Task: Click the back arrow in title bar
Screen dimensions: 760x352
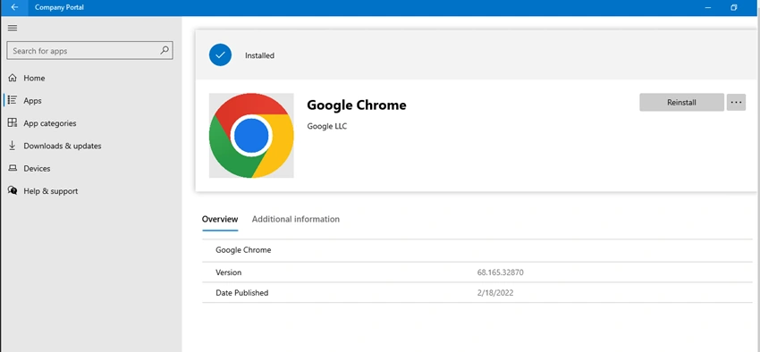Action: pyautogui.click(x=14, y=7)
